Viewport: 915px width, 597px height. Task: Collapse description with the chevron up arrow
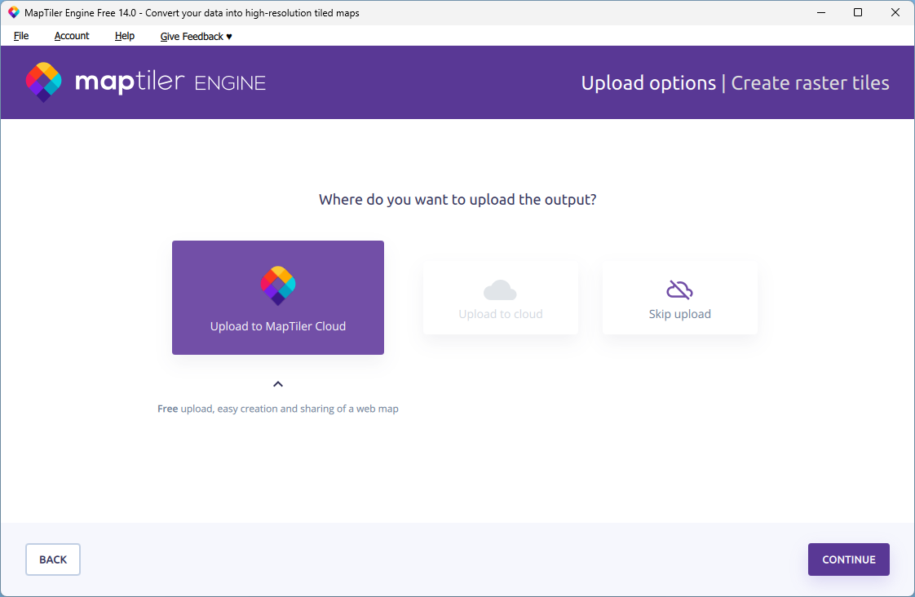click(x=278, y=384)
